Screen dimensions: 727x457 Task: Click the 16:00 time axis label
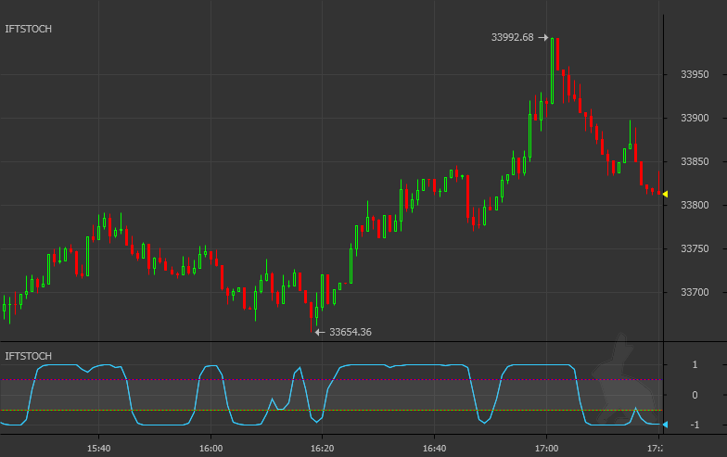click(211, 449)
